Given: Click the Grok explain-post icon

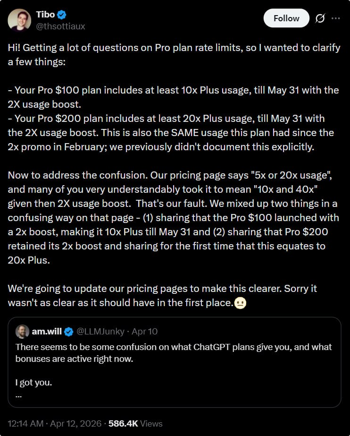Looking at the screenshot, I should pos(320,18).
